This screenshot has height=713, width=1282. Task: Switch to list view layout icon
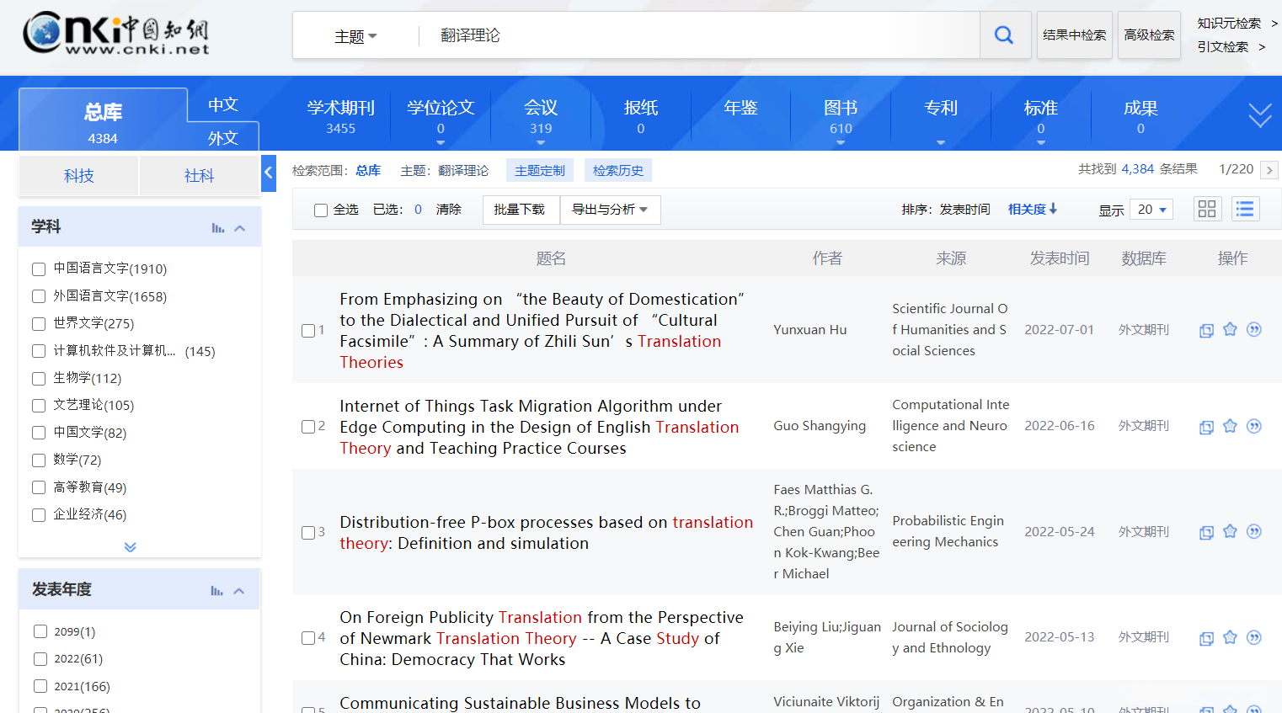pyautogui.click(x=1245, y=209)
